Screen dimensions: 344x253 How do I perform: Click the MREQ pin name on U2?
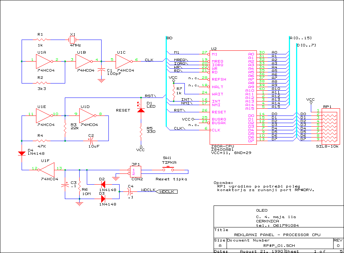218,62
